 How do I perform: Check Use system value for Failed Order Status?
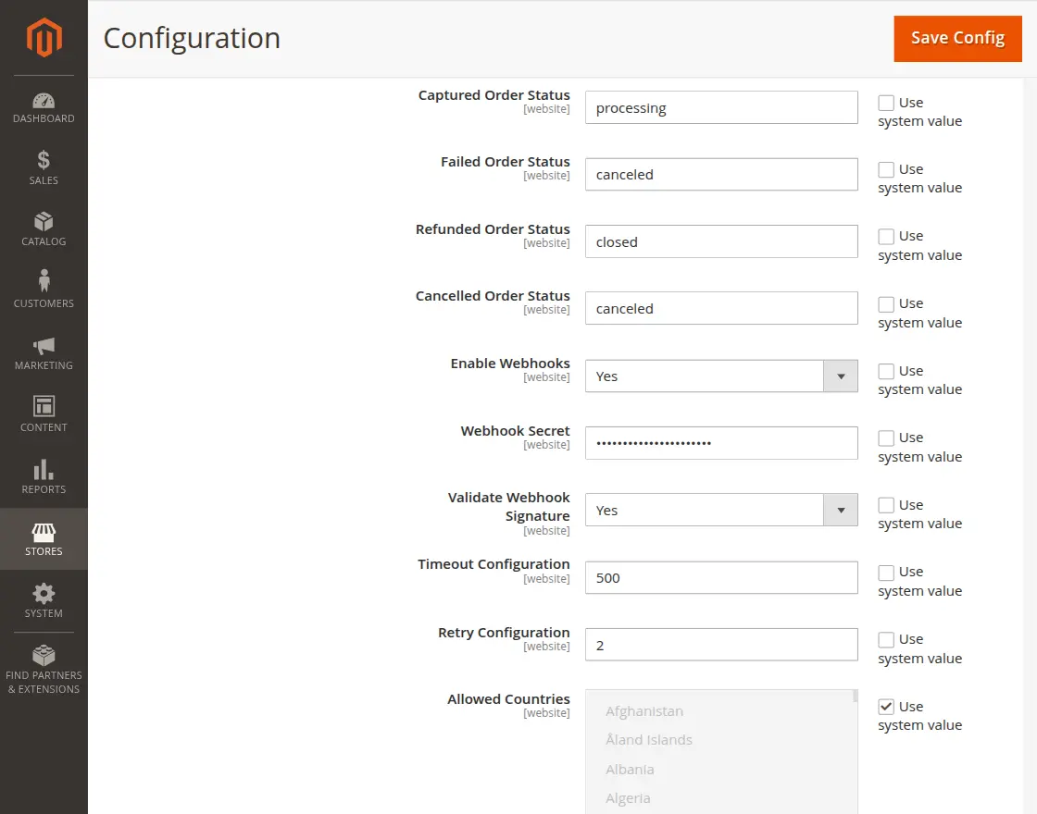[886, 170]
